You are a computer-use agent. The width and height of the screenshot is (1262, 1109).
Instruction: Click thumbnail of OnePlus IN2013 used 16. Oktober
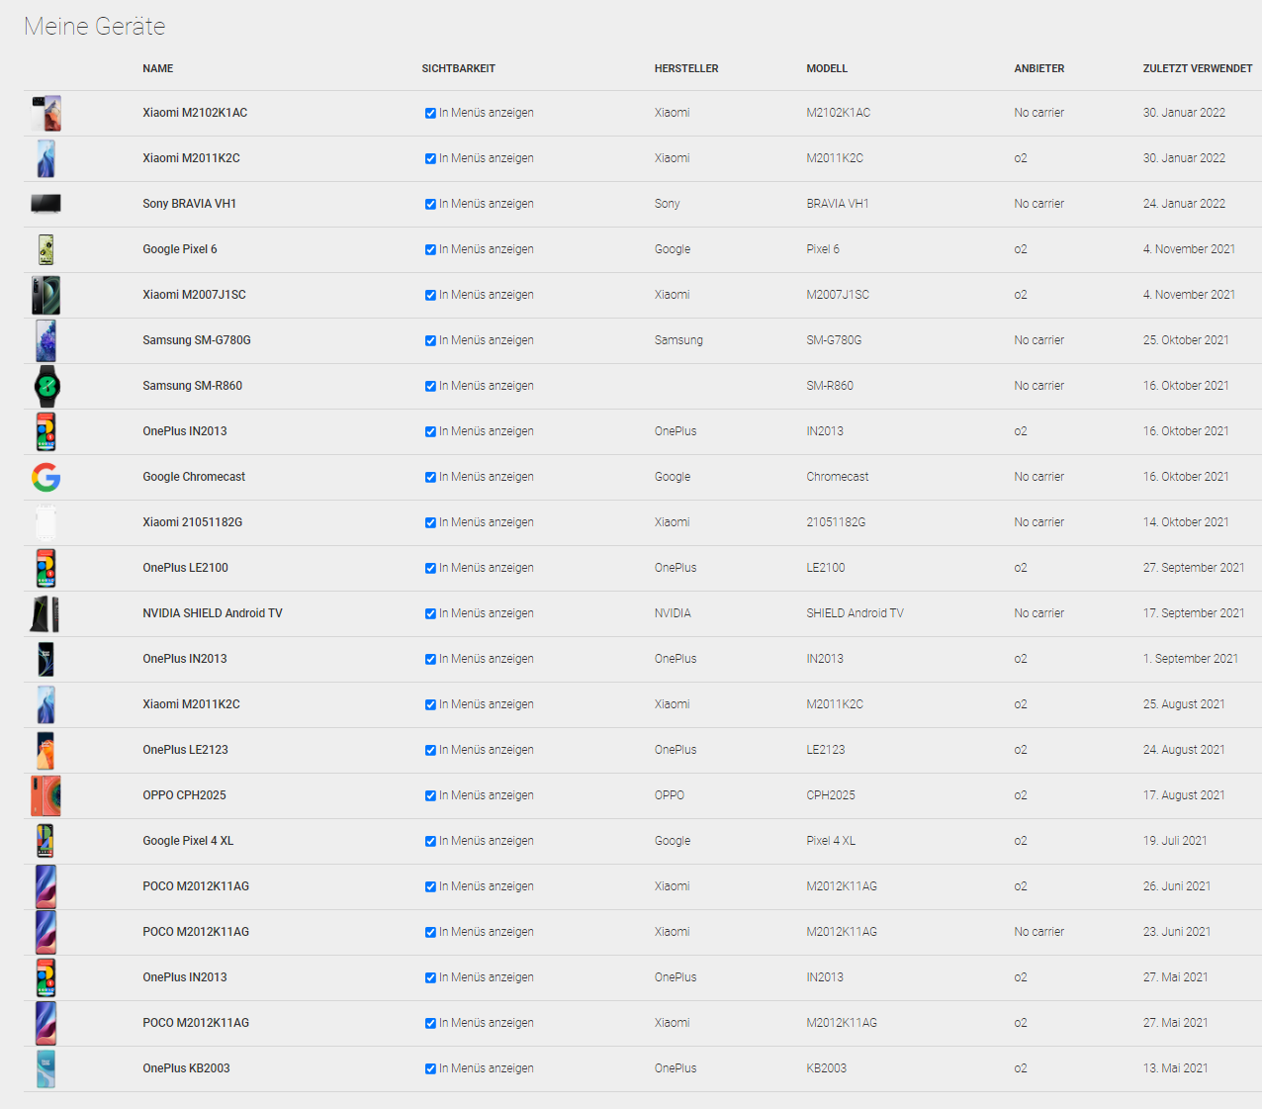(x=46, y=431)
